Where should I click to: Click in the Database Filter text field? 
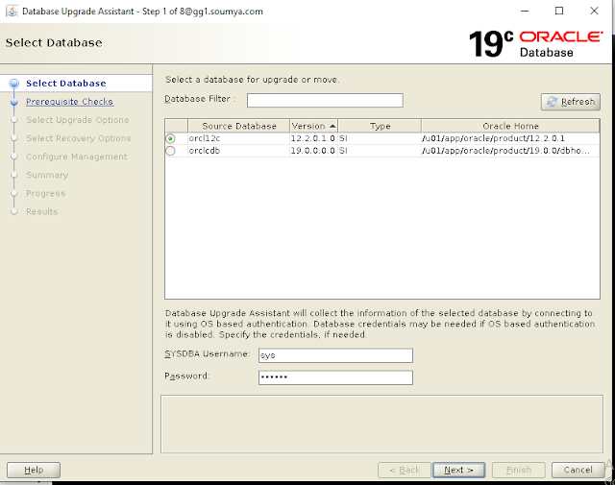324,100
